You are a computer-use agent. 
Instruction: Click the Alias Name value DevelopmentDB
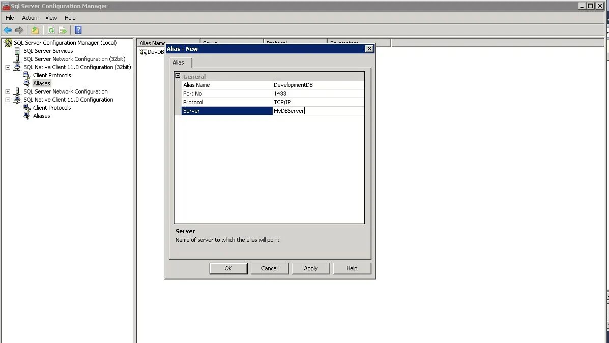point(318,85)
